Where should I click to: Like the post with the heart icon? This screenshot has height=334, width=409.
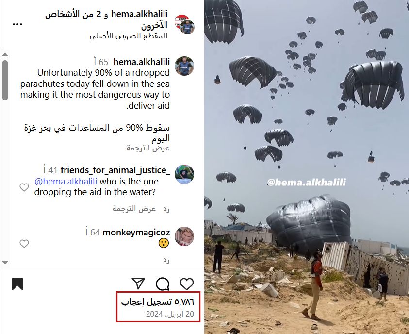pyautogui.click(x=187, y=284)
